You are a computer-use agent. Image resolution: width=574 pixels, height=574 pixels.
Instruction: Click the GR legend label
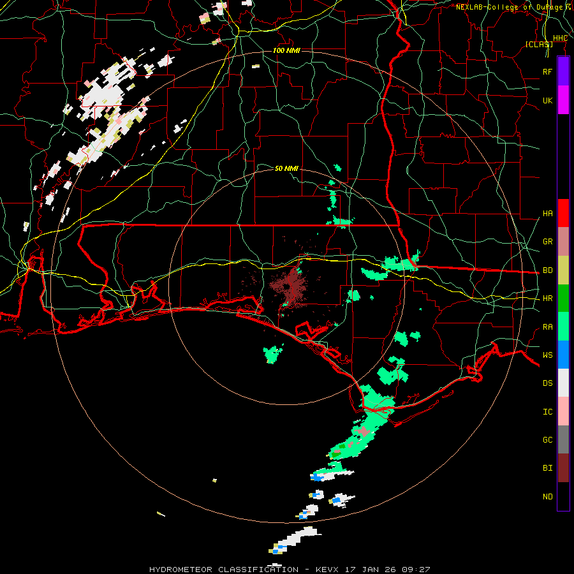(x=548, y=242)
